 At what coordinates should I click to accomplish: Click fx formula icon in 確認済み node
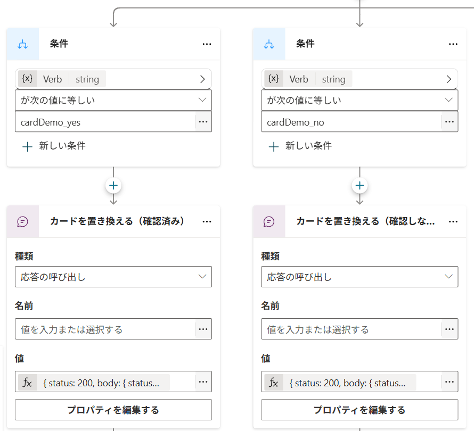coord(27,383)
